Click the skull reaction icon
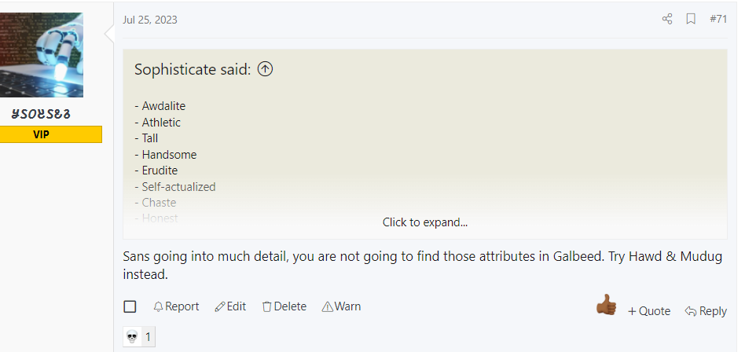 pos(131,336)
